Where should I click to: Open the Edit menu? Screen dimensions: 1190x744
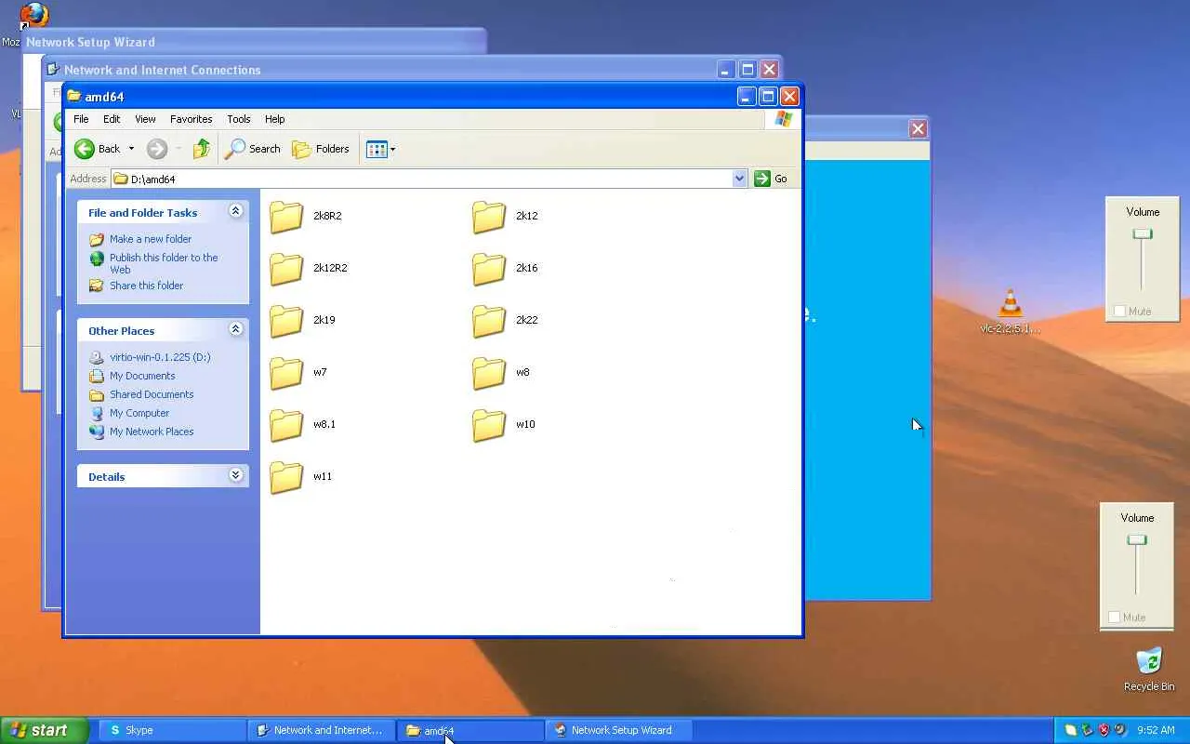coord(112,119)
